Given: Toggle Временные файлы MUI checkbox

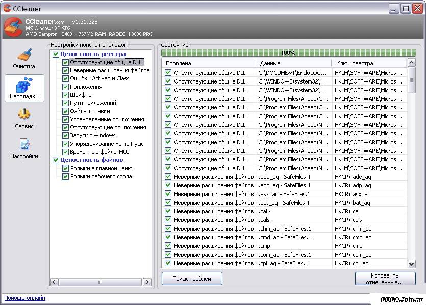Looking at the screenshot, I should coord(65,152).
